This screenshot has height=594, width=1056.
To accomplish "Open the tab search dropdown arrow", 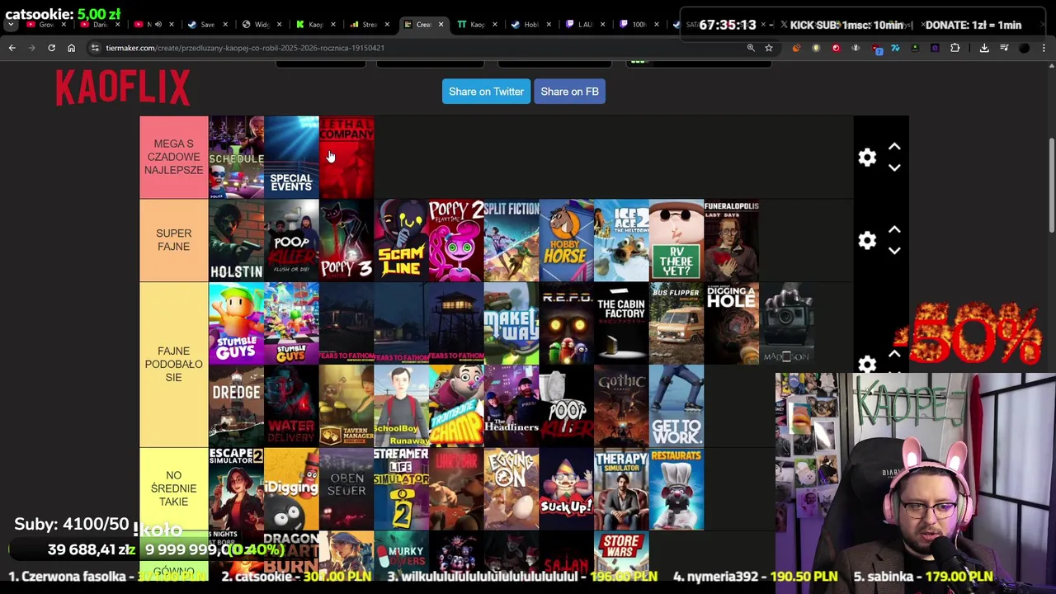I will pos(11,25).
